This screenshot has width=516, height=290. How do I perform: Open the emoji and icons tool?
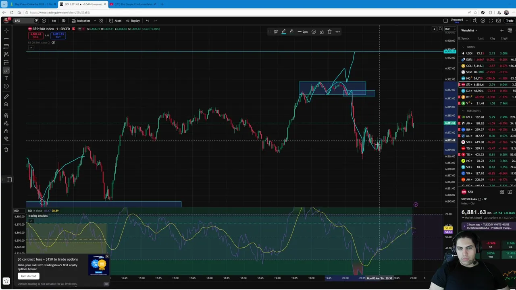point(6,86)
